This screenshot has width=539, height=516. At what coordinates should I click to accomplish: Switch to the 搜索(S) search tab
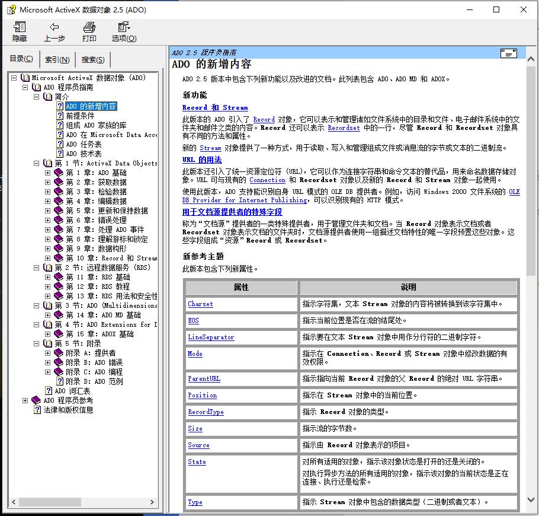pyautogui.click(x=93, y=60)
